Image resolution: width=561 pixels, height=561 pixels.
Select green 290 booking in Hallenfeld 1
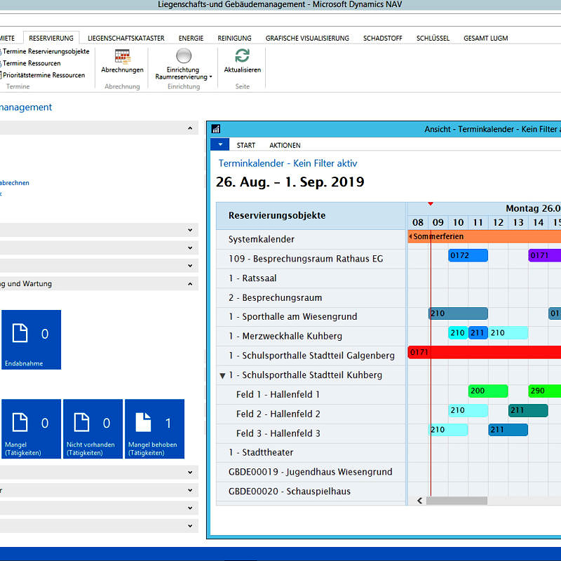click(545, 391)
